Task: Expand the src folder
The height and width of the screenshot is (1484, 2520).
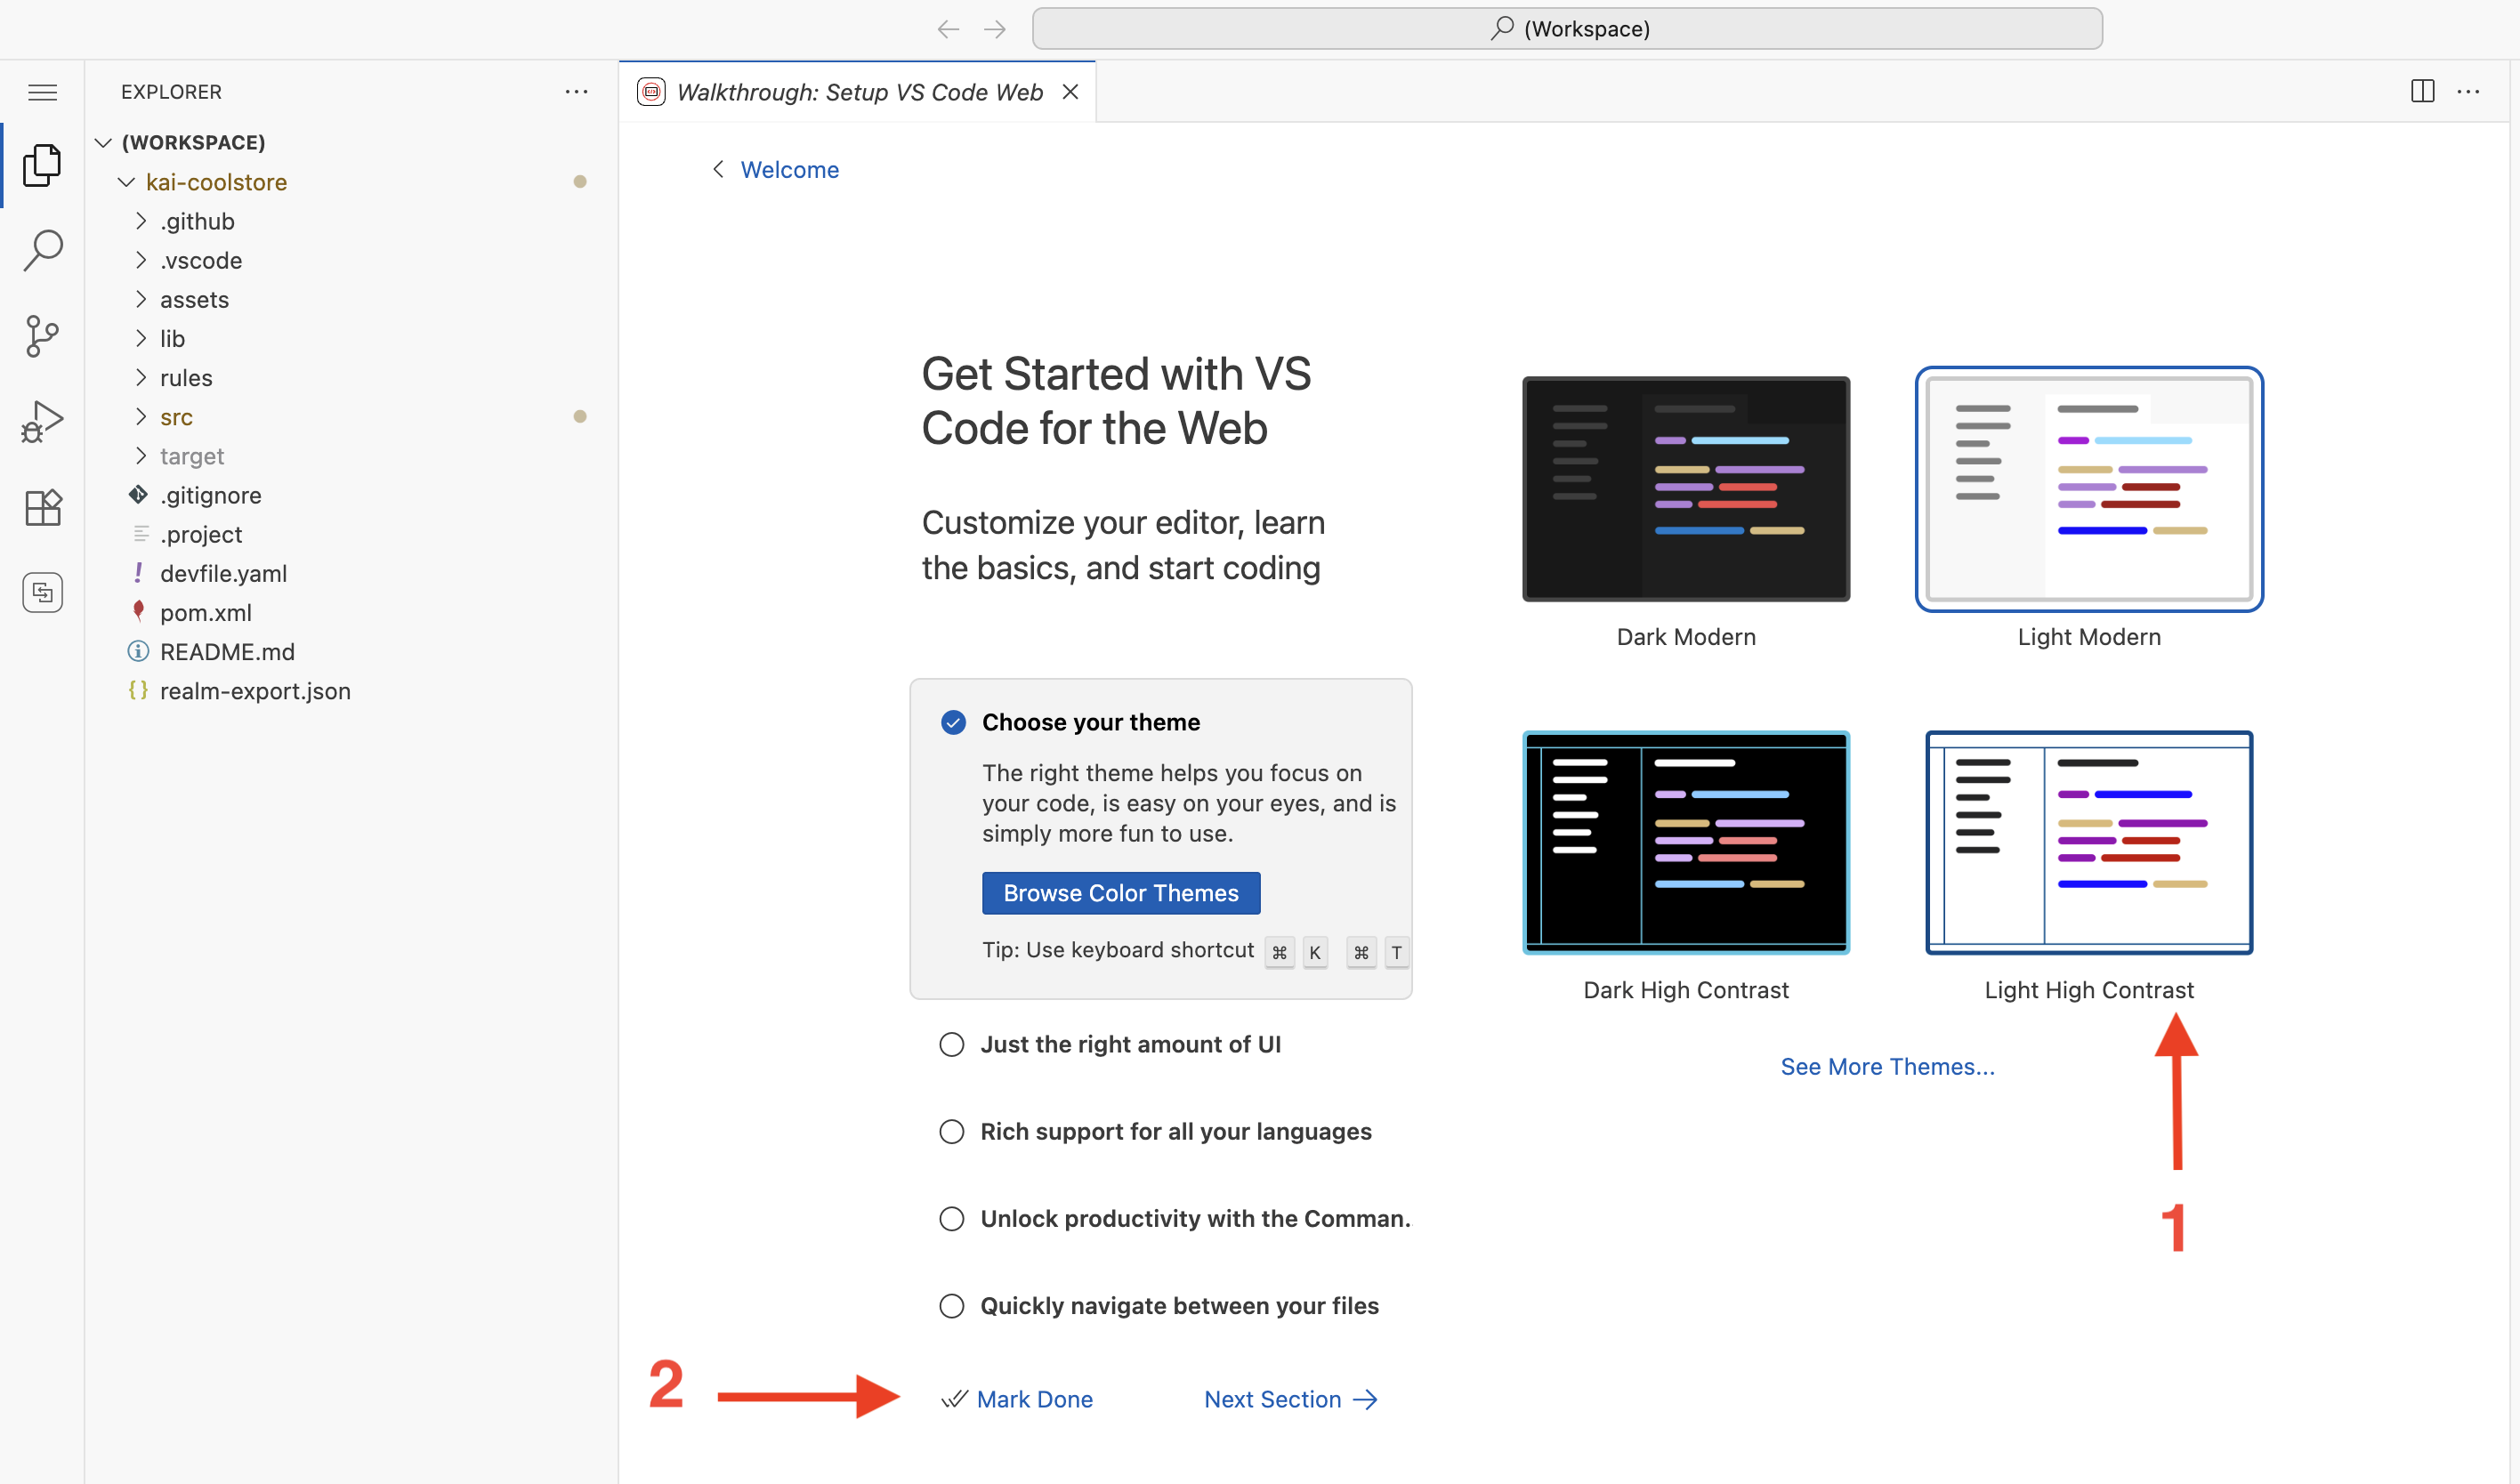Action: (x=176, y=417)
